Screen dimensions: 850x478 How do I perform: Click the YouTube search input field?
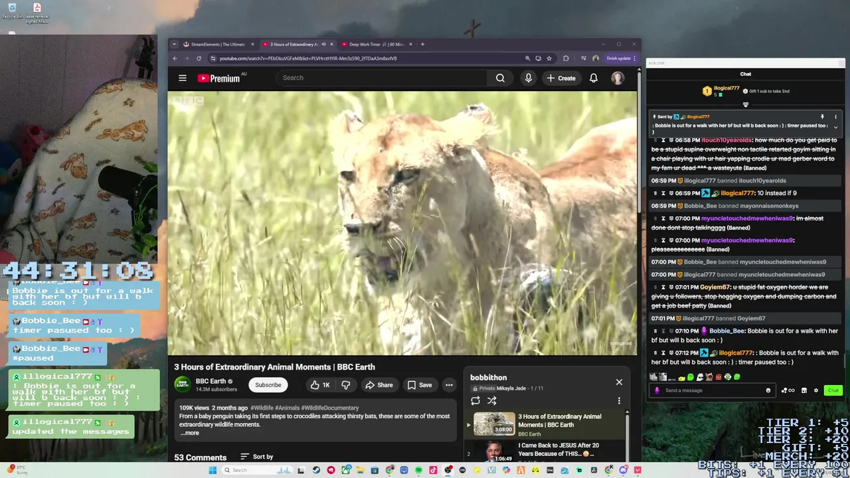(x=381, y=78)
